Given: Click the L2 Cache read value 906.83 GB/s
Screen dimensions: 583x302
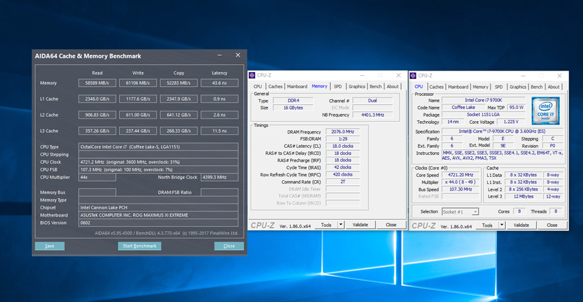Looking at the screenshot, I should (x=97, y=115).
